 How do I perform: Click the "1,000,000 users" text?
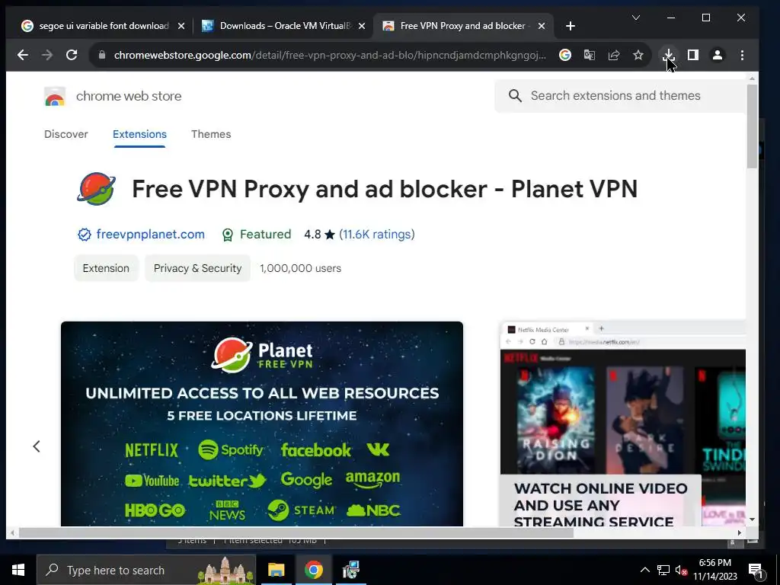300,268
